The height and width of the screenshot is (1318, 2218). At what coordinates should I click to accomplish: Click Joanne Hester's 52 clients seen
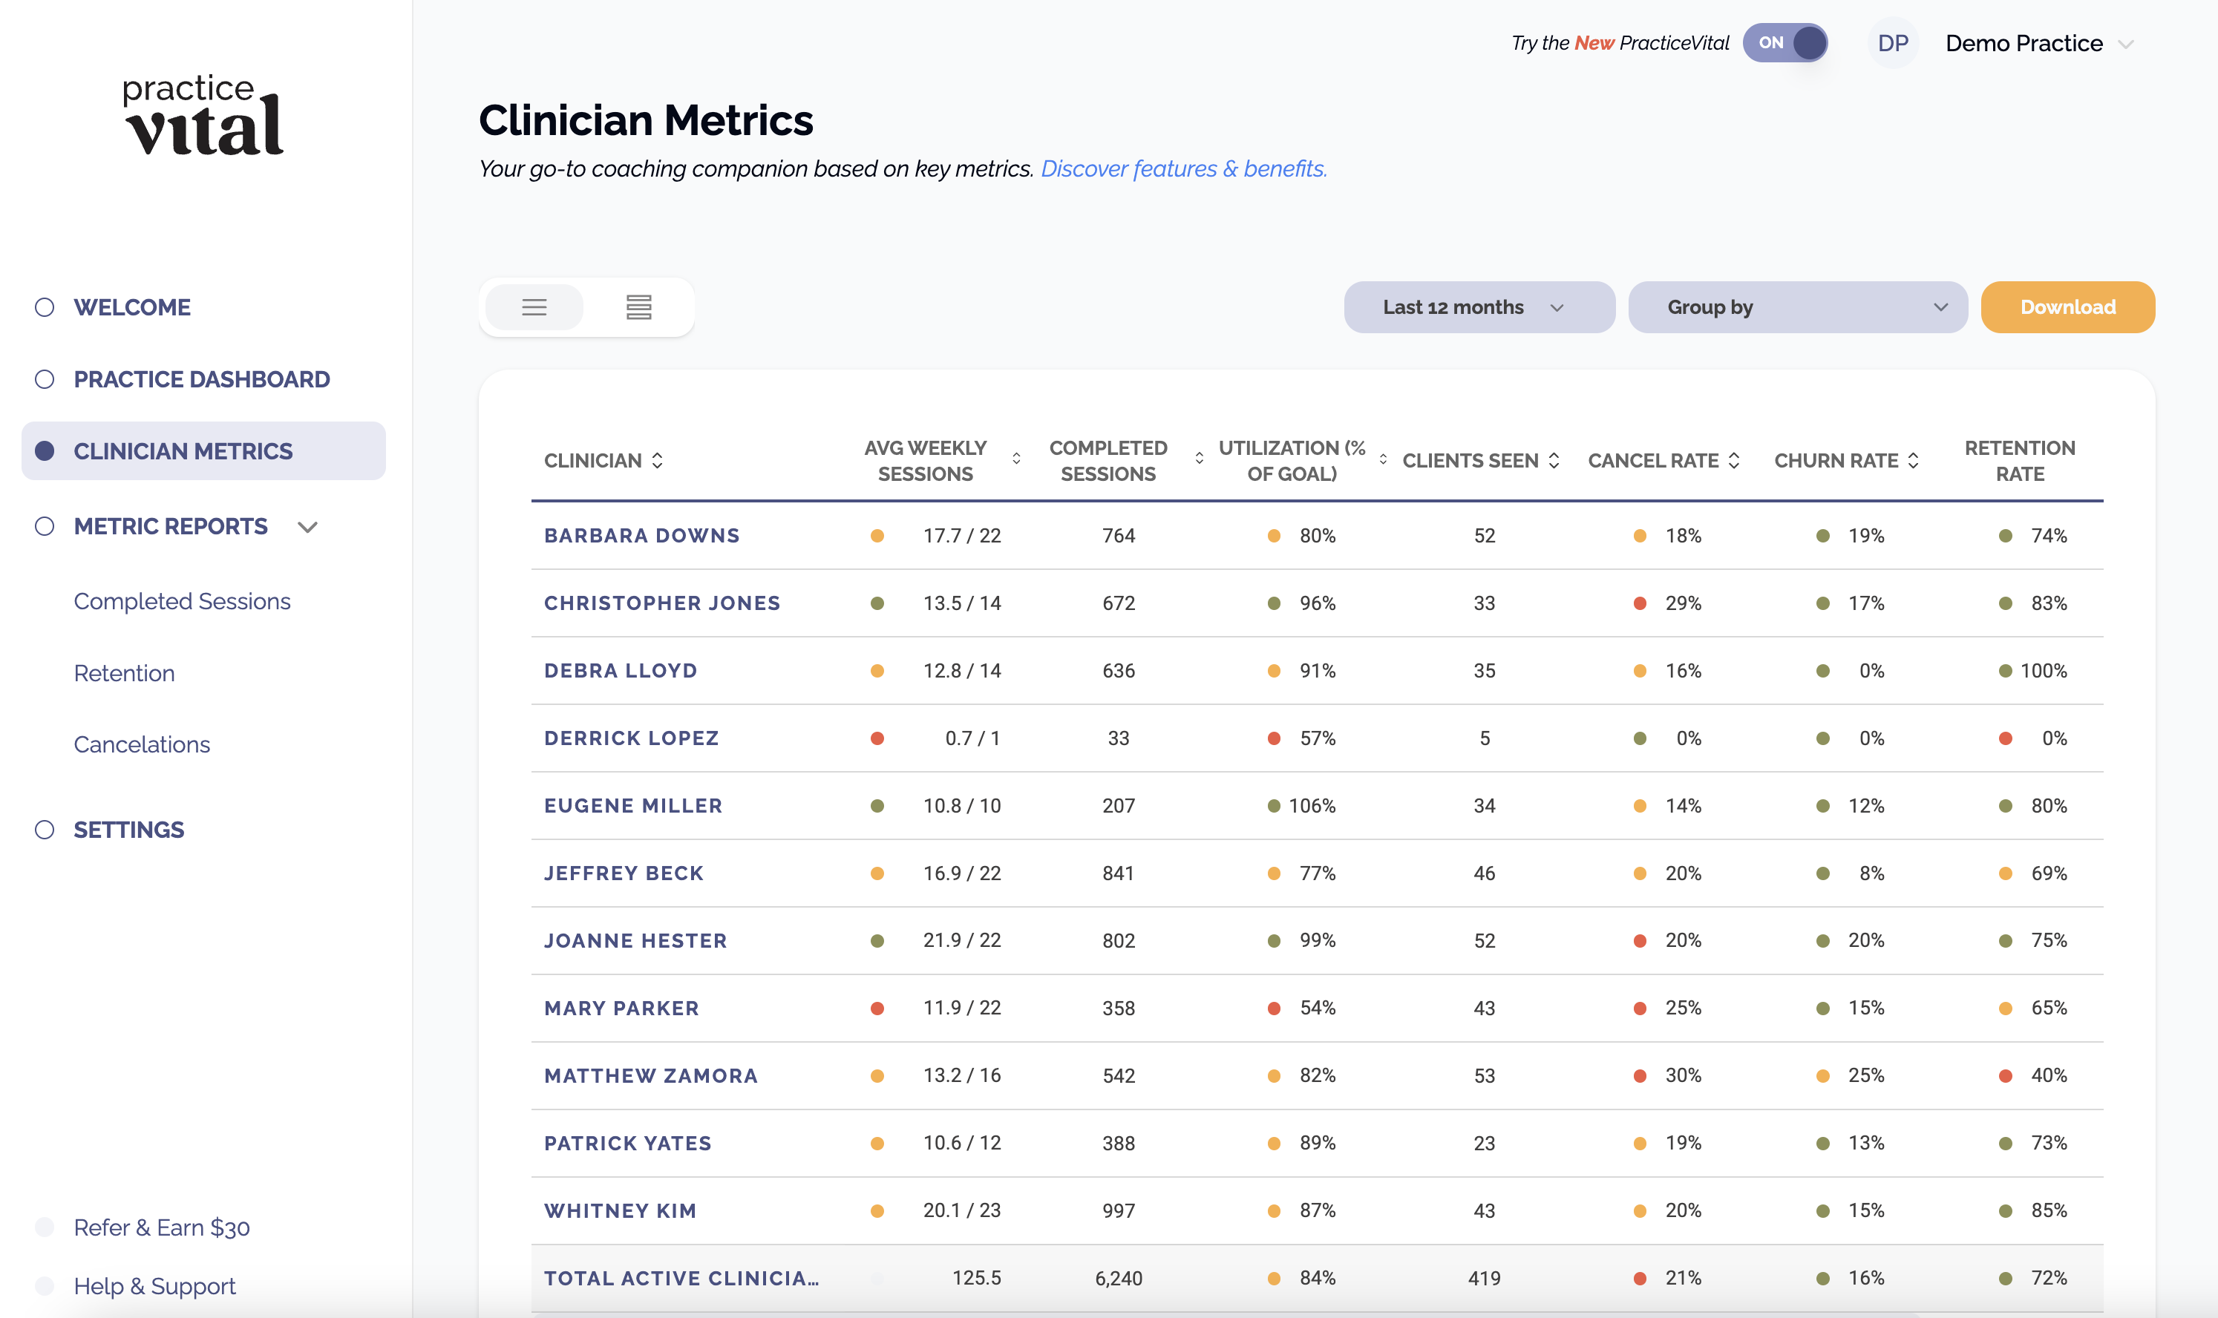coord(1485,940)
